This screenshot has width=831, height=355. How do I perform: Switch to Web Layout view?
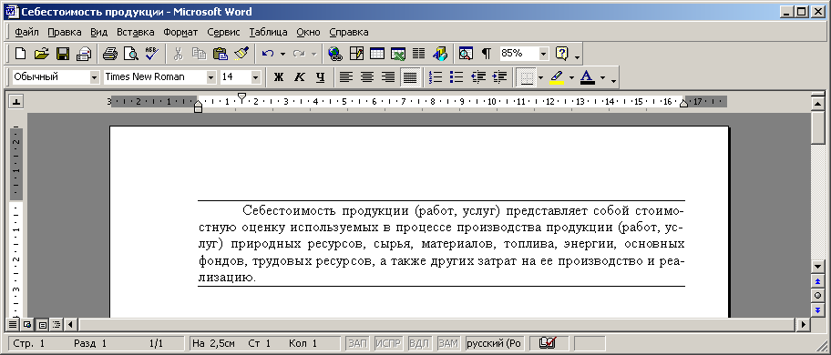click(27, 324)
